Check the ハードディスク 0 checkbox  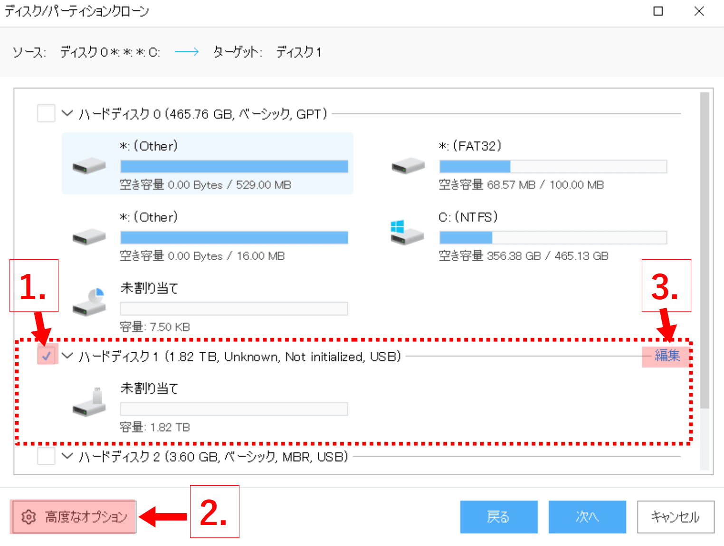coord(46,113)
